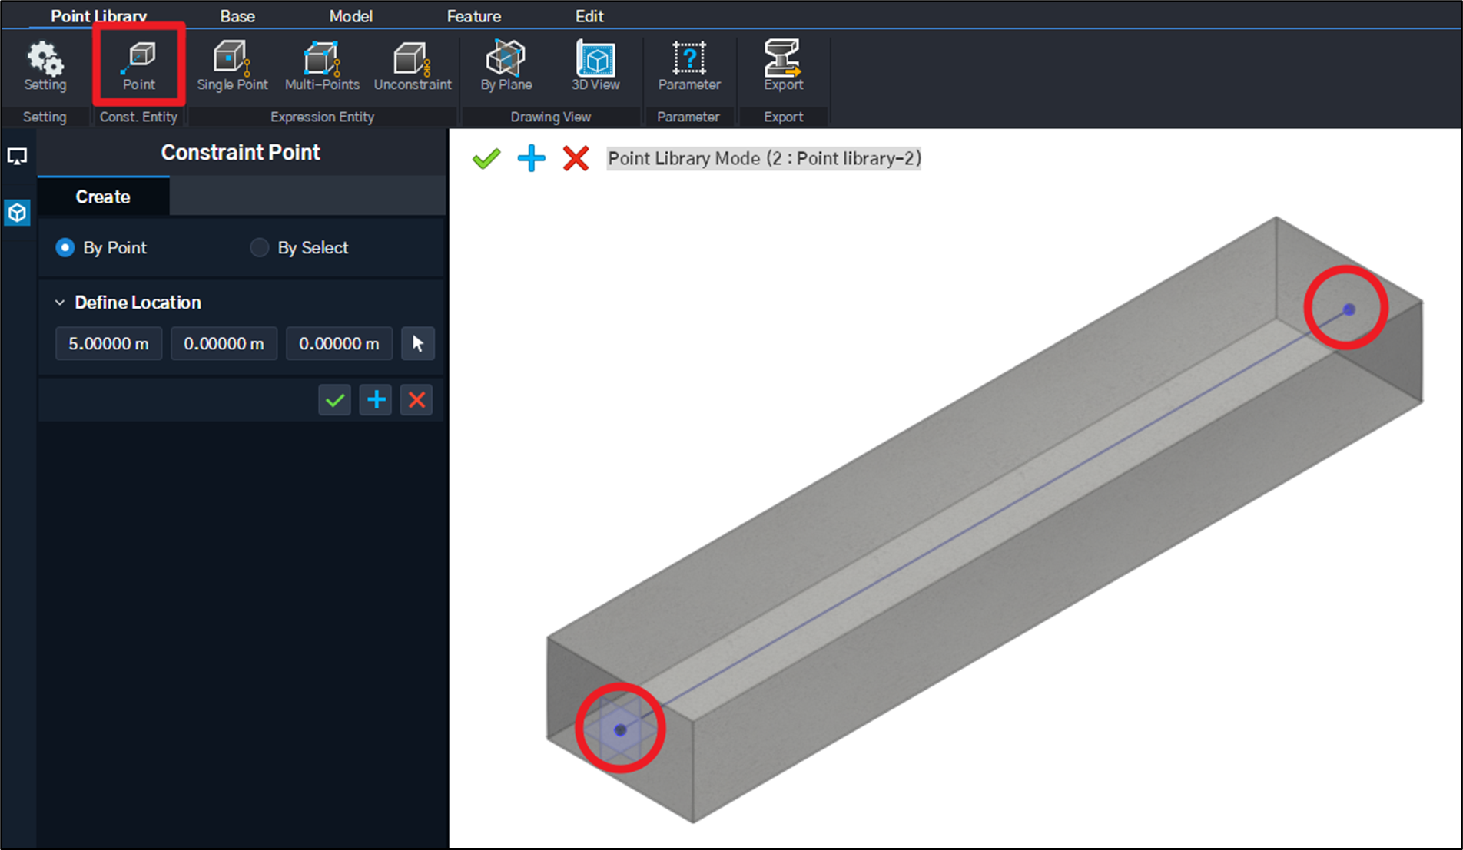Click the 3D cube icon in left sidebar

click(x=17, y=213)
